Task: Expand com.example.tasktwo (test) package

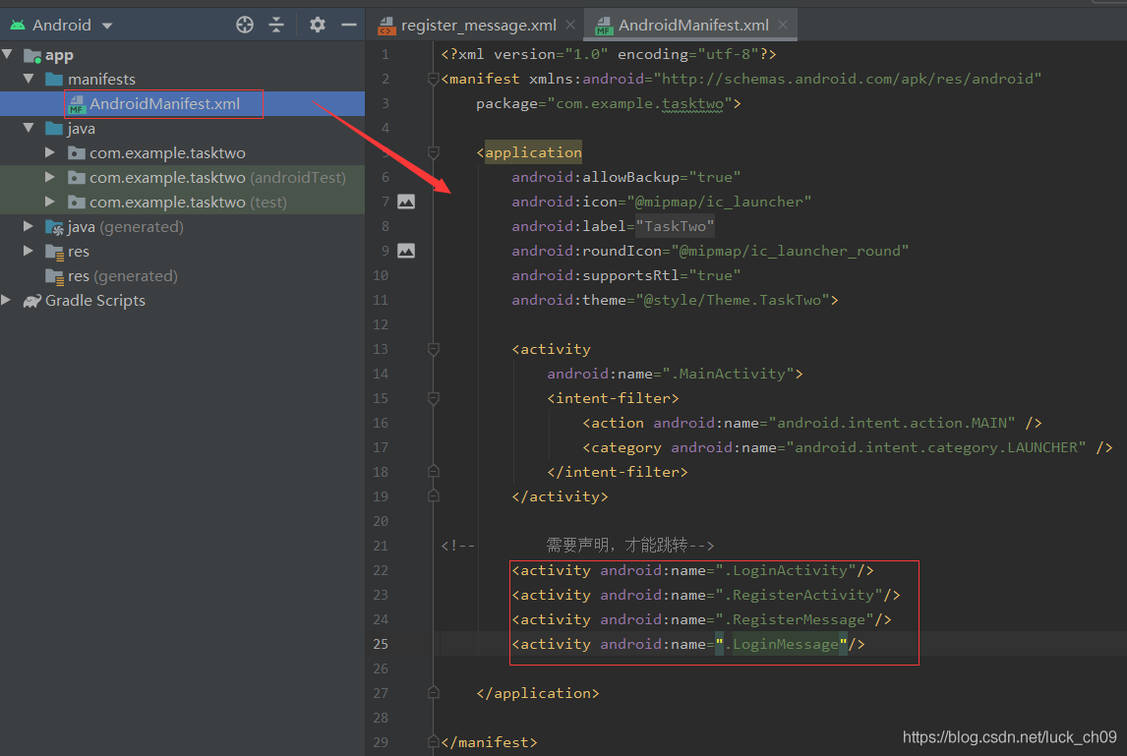Action: [49, 202]
